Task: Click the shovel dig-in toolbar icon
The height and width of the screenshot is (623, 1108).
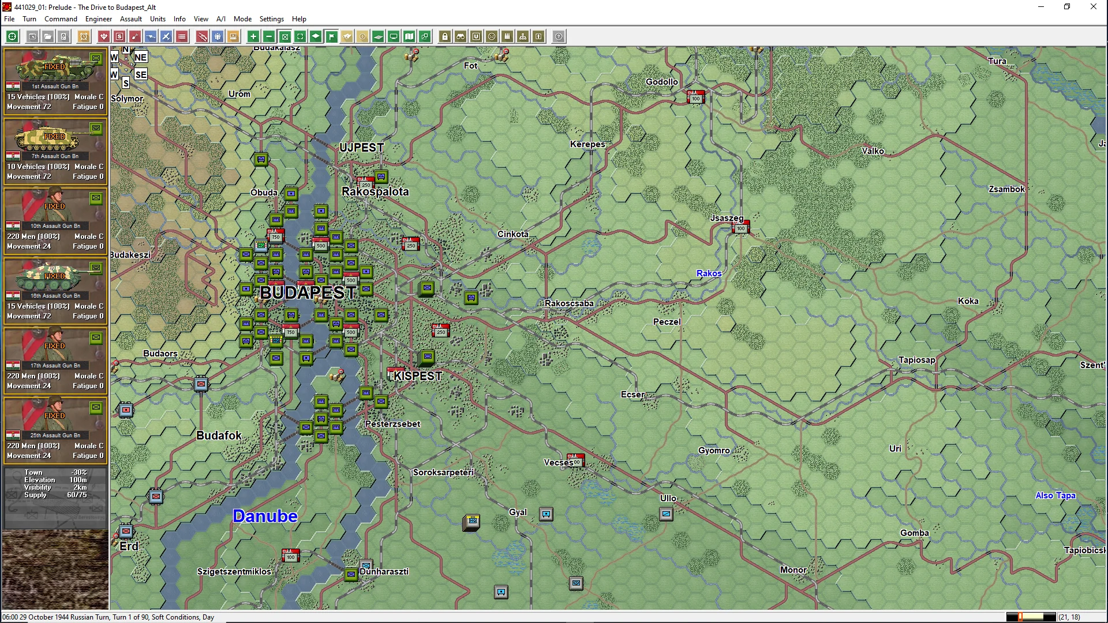Action: [x=135, y=36]
